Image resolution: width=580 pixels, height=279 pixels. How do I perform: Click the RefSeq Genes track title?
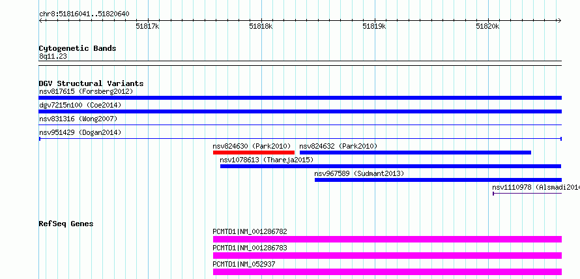66,224
